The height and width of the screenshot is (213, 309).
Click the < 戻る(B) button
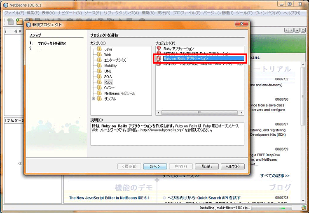coord(129,167)
